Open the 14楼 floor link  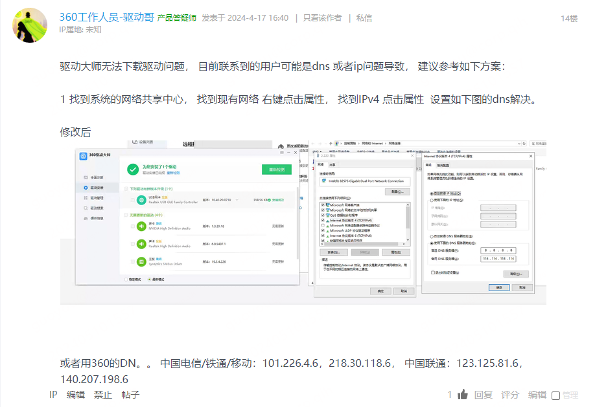[569, 19]
